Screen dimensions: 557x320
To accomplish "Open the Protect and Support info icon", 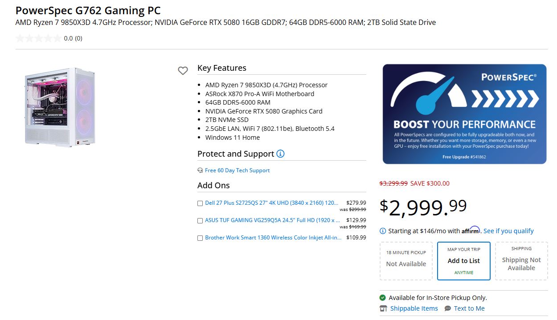I will point(280,153).
